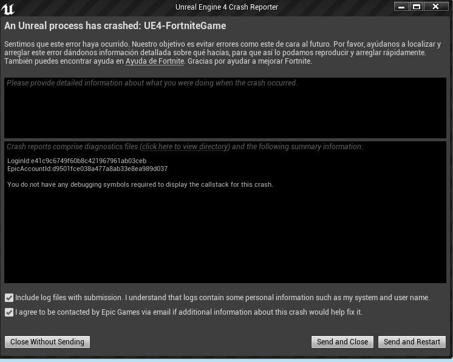Click the LoginId line in summary
Viewport: 453px width, 362px height.
pyautogui.click(x=77, y=161)
